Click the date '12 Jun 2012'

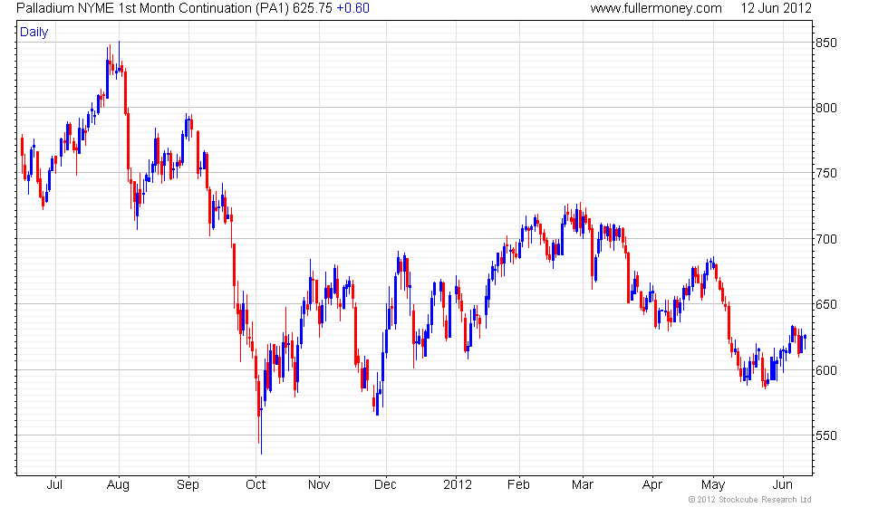pyautogui.click(x=776, y=8)
